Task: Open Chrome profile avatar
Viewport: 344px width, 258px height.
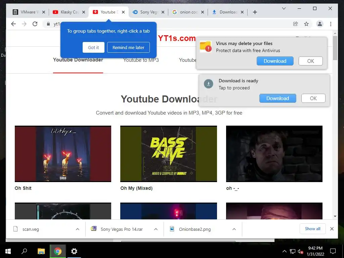Action: point(320,24)
